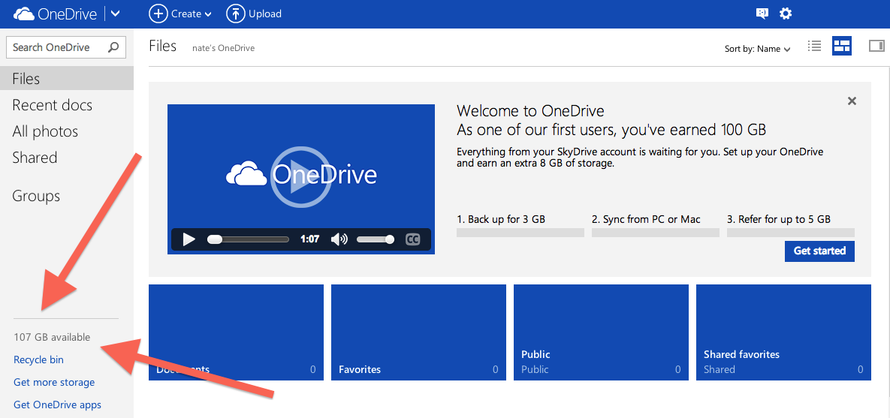Toggle closed captions on the video

(412, 239)
